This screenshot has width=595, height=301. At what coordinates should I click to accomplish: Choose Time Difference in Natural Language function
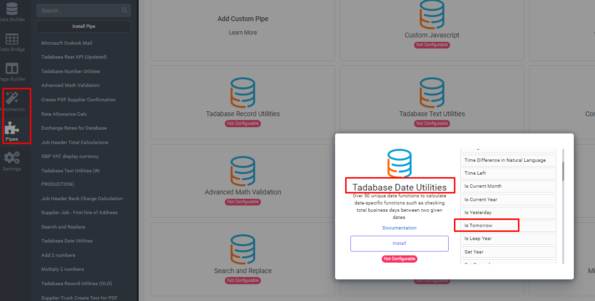[508, 160]
